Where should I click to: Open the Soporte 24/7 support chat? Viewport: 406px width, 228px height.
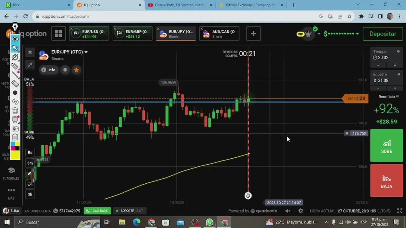[129, 211]
